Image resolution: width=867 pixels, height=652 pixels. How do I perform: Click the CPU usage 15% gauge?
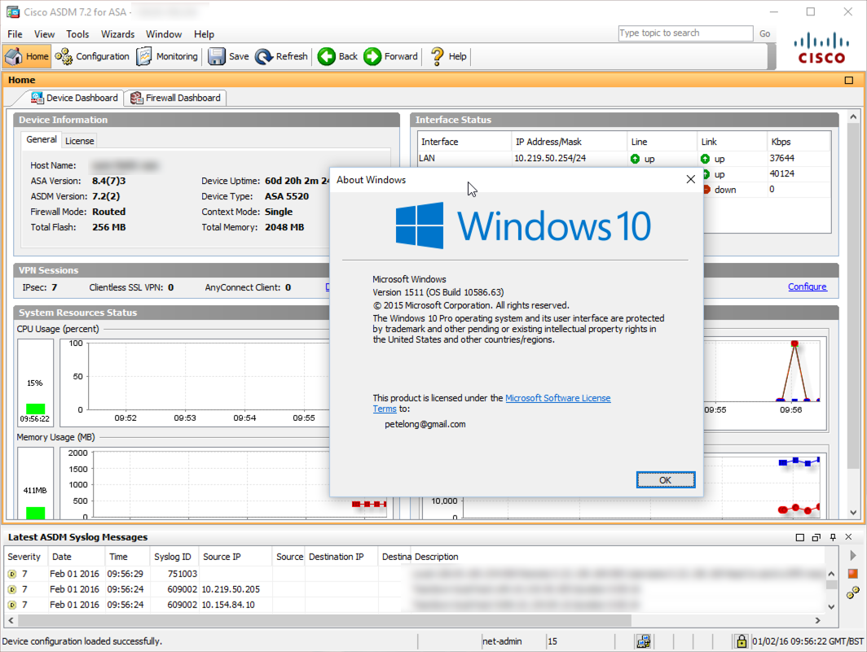35,383
